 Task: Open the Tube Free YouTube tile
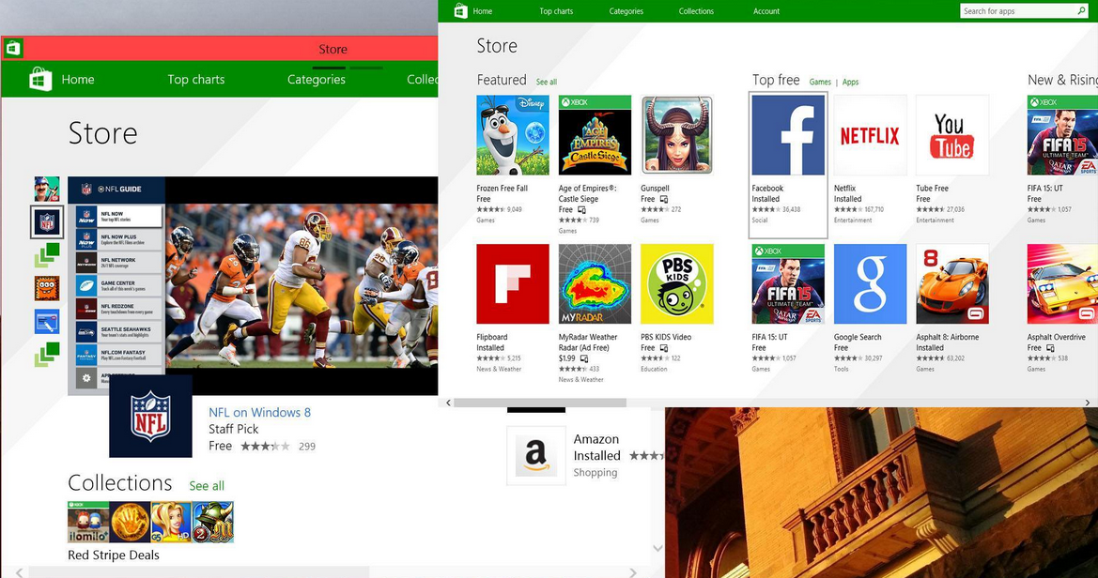pyautogui.click(x=952, y=135)
